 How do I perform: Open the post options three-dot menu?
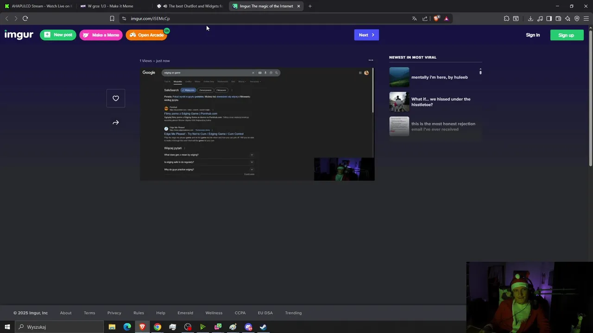(x=371, y=60)
